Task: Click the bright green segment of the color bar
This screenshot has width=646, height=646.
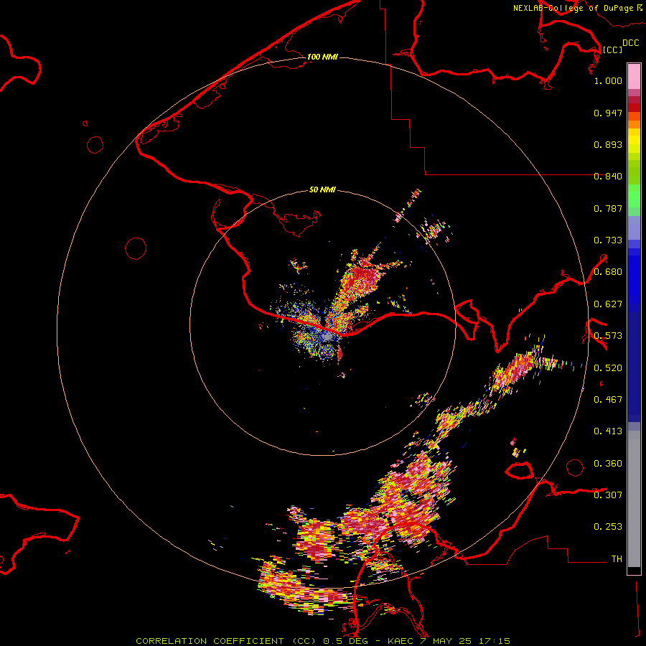Action: click(634, 196)
